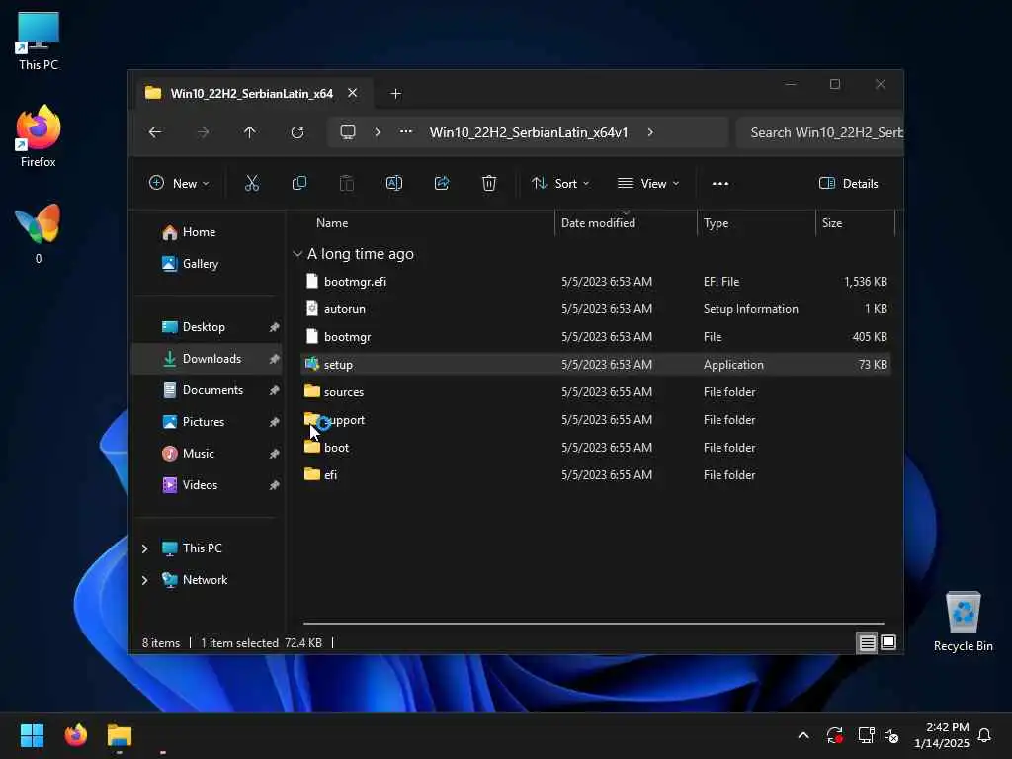Screen dimensions: 1012x759
Task: Click the Paste clipboard icon
Action: 347,183
